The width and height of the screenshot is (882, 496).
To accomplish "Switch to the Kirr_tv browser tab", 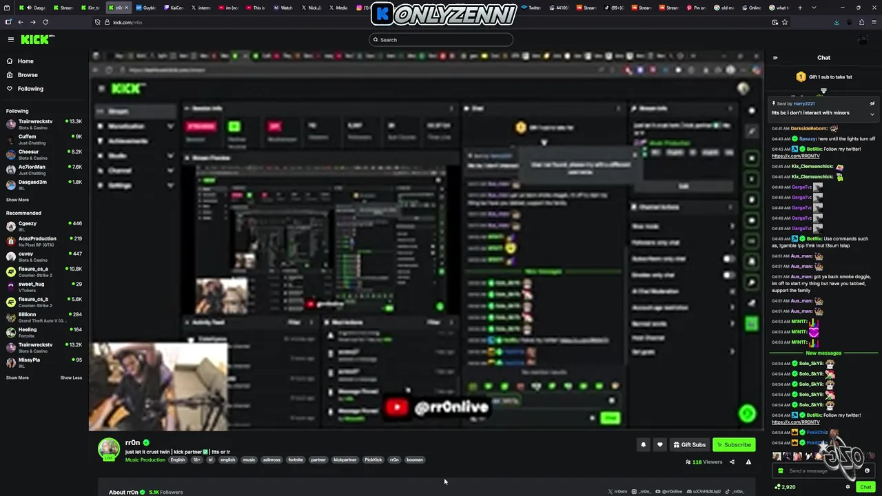I will pos(91,8).
